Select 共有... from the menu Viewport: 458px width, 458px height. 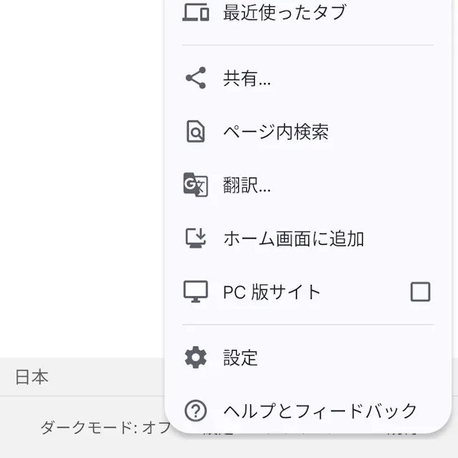click(x=247, y=79)
